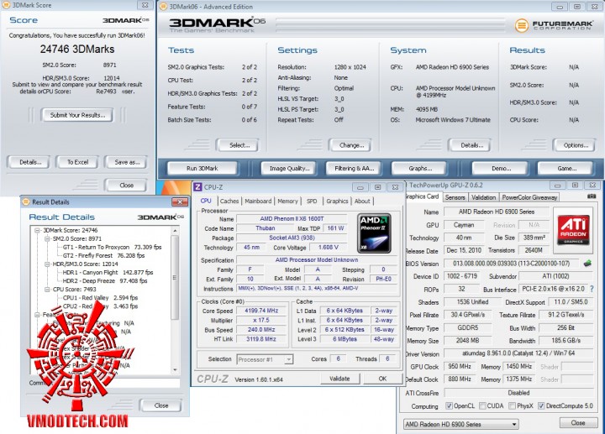Click the ATI Radeon logo in GPU-Z
Viewport: 605px width, 434px height.
click(573, 230)
